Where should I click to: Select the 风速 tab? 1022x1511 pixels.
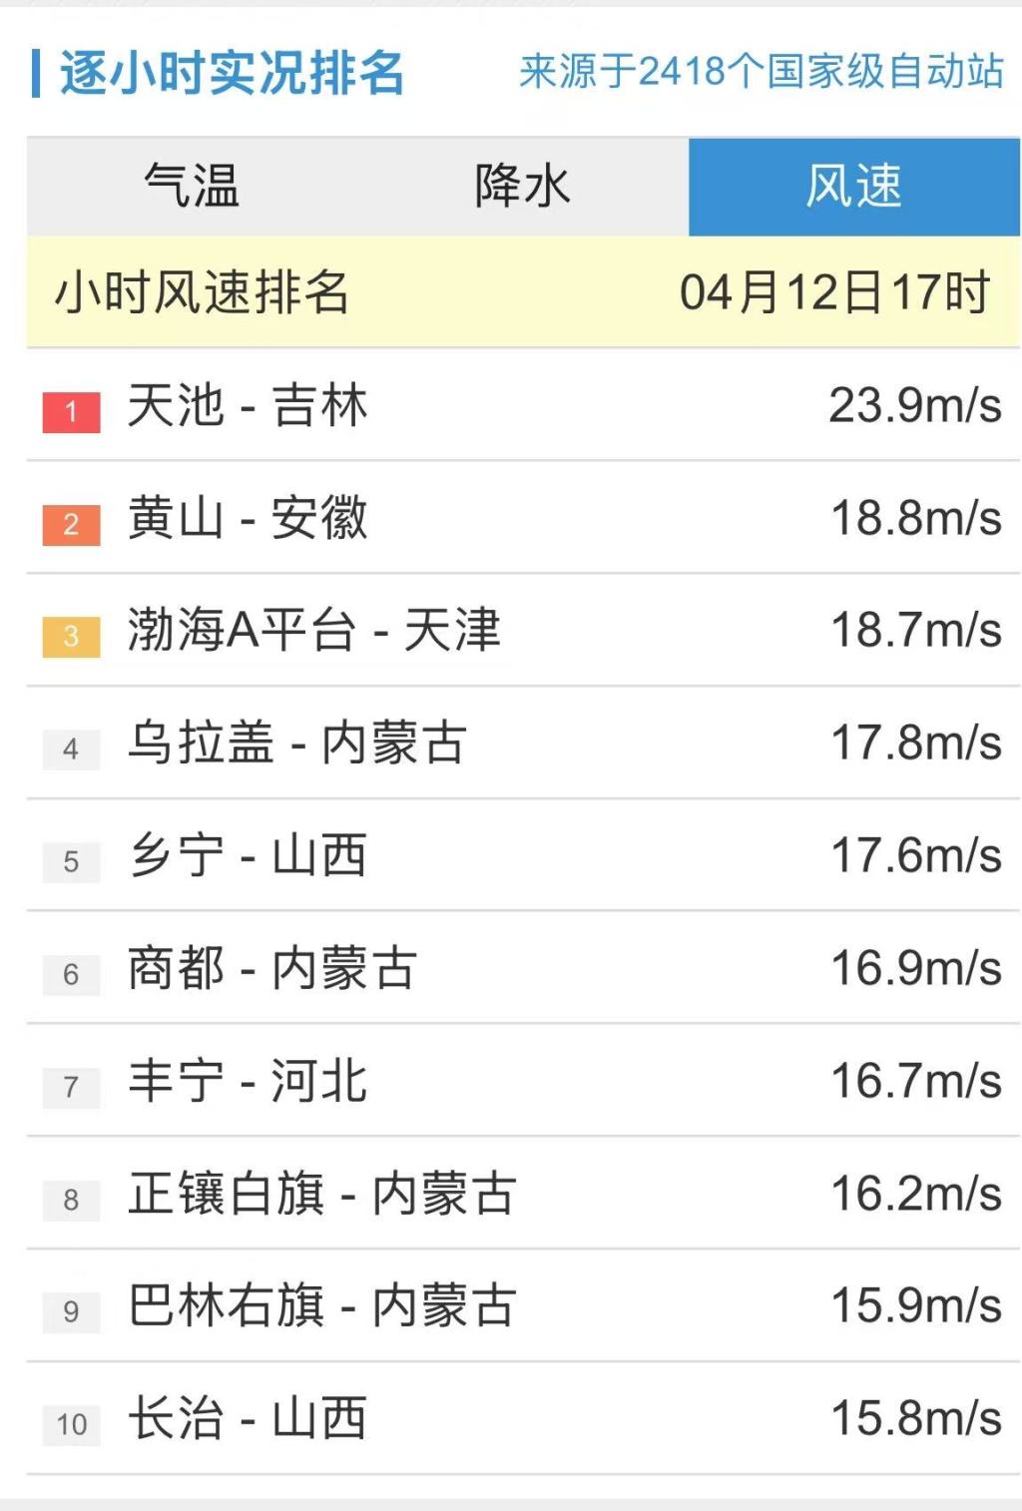pos(854,187)
